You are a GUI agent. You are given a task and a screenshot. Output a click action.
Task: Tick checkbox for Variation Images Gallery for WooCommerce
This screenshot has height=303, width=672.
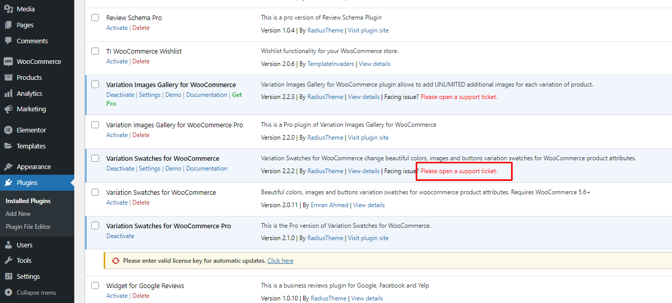pyautogui.click(x=95, y=85)
